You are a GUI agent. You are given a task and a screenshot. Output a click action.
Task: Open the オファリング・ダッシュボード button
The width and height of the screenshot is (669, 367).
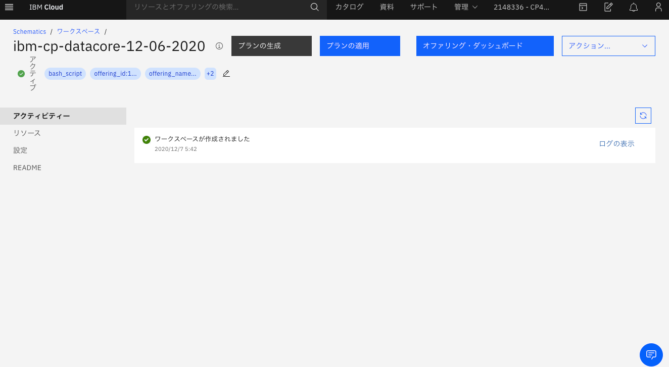(x=485, y=46)
